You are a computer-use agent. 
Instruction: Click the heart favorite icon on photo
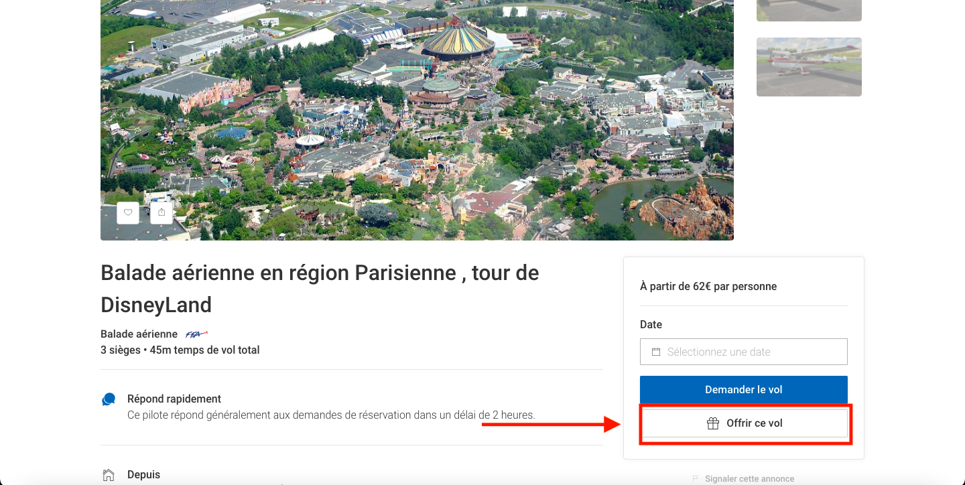click(x=128, y=212)
